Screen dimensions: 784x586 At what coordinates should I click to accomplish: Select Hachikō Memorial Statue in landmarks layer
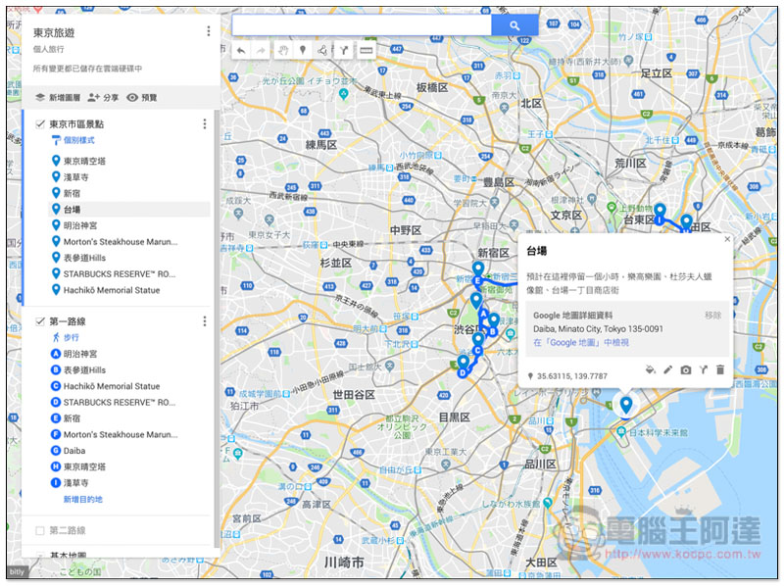(112, 290)
